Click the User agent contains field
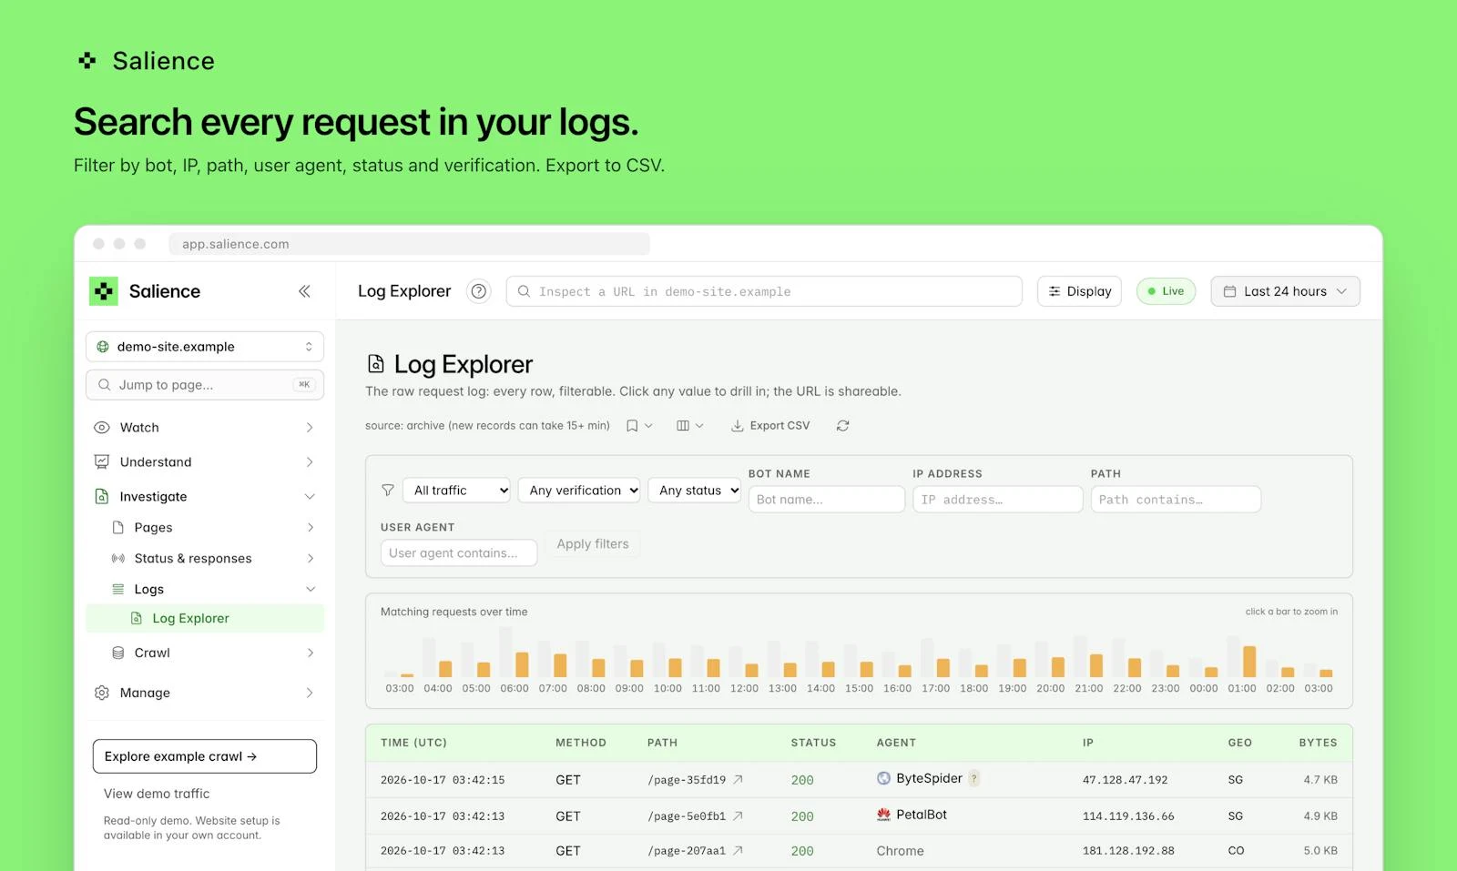The image size is (1457, 871). click(459, 552)
